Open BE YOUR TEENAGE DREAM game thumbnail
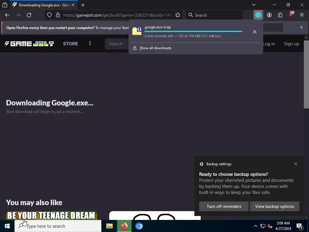Viewport: 309px width, 232px height. click(x=51, y=215)
